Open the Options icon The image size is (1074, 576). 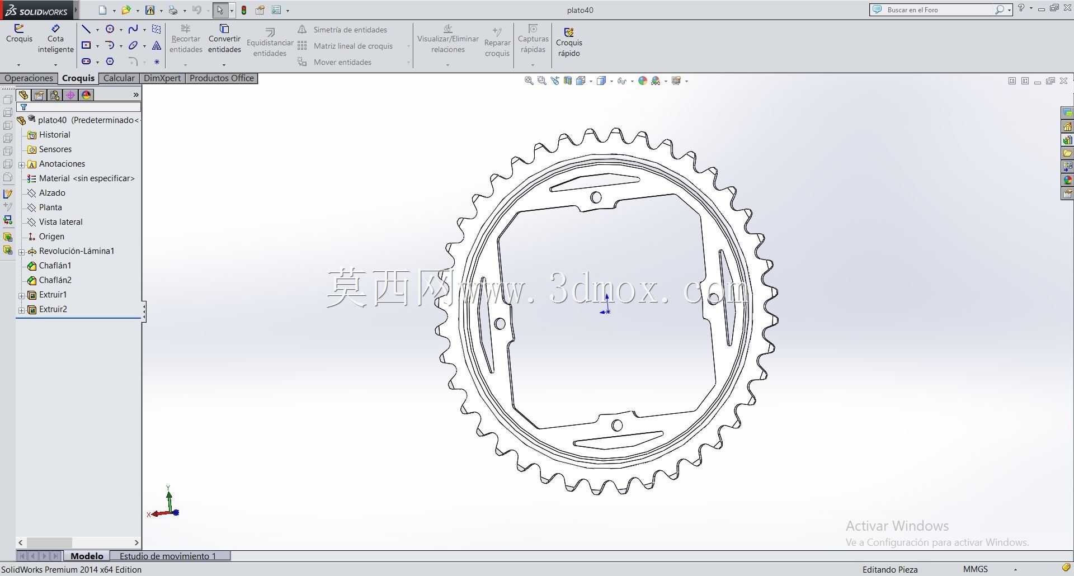276,10
